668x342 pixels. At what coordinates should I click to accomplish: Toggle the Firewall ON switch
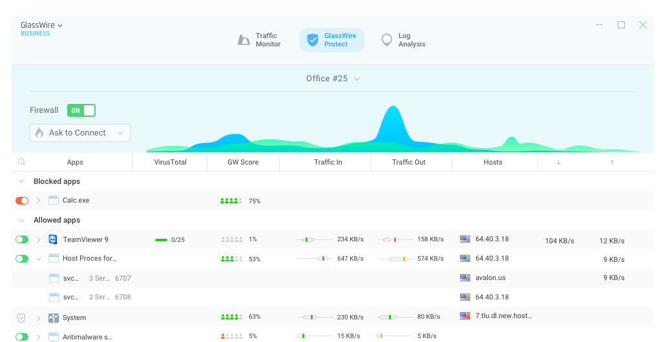(81, 110)
